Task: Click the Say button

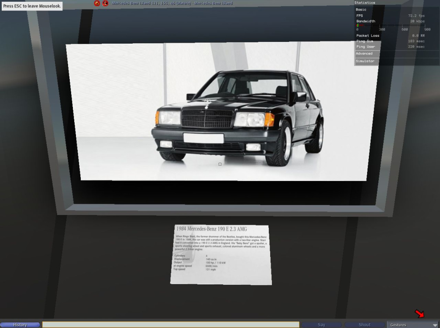Action: 321,325
